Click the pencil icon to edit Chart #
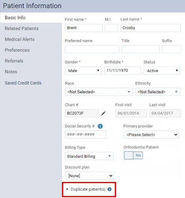The image size is (185, 198). [103, 113]
